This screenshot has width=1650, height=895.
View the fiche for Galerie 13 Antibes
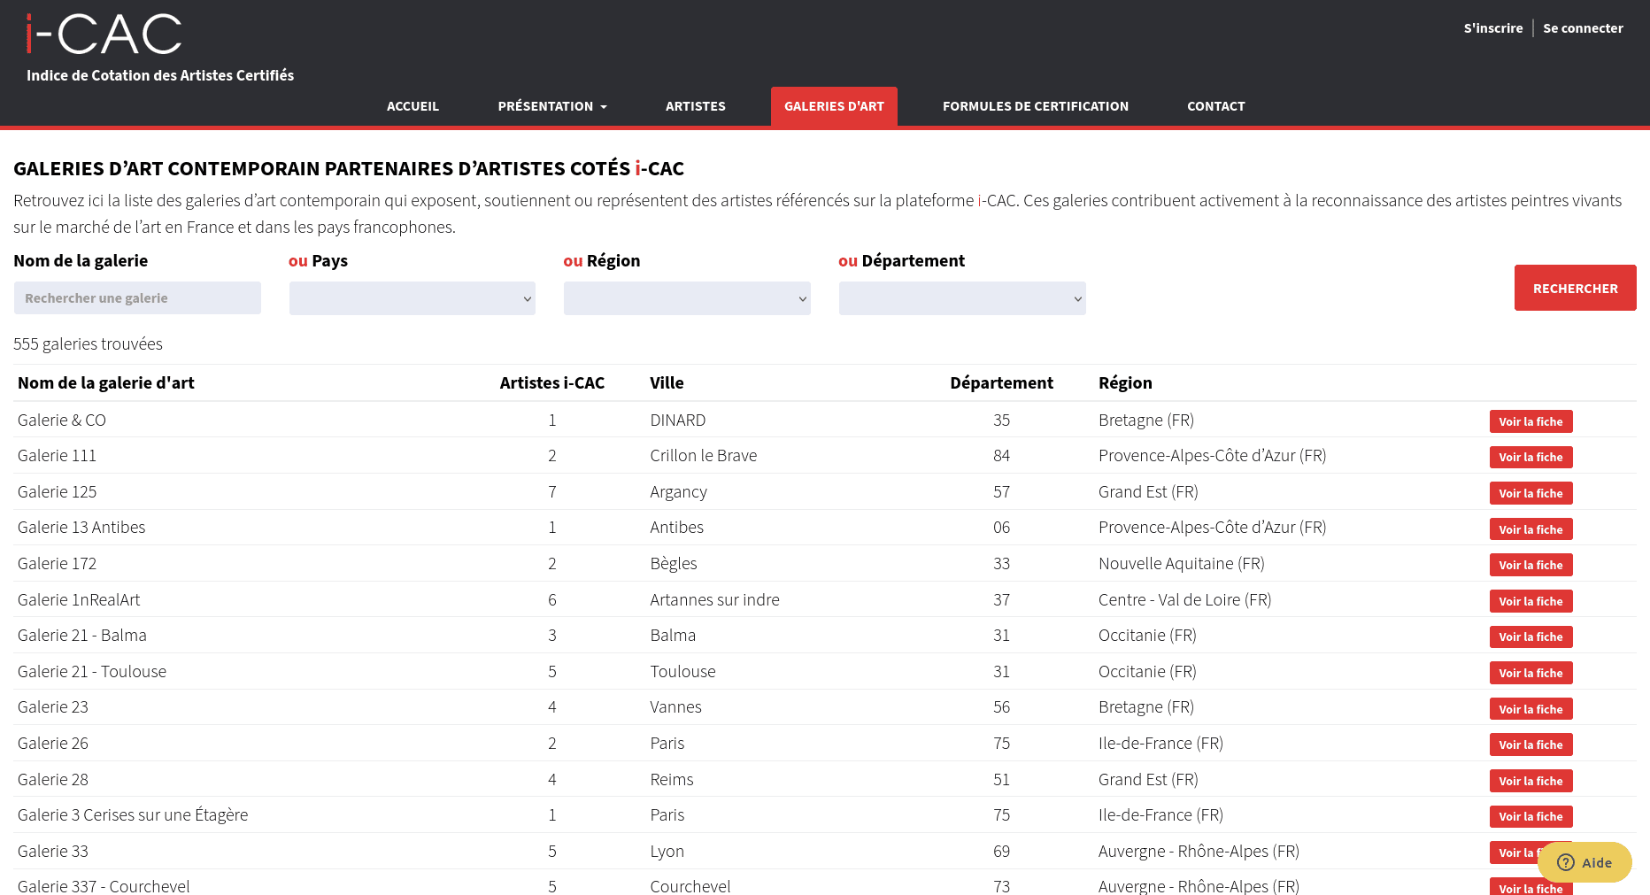[1530, 529]
